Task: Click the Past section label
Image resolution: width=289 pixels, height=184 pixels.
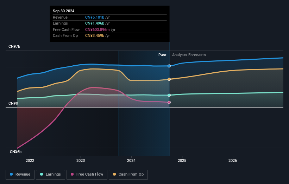Action: [162, 55]
